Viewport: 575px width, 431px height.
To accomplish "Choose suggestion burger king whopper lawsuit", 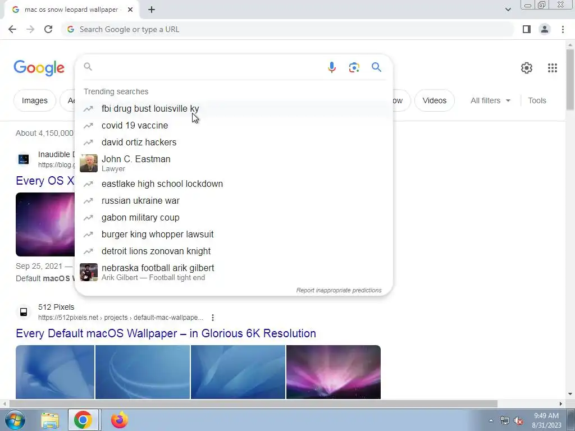I will 234,234.
